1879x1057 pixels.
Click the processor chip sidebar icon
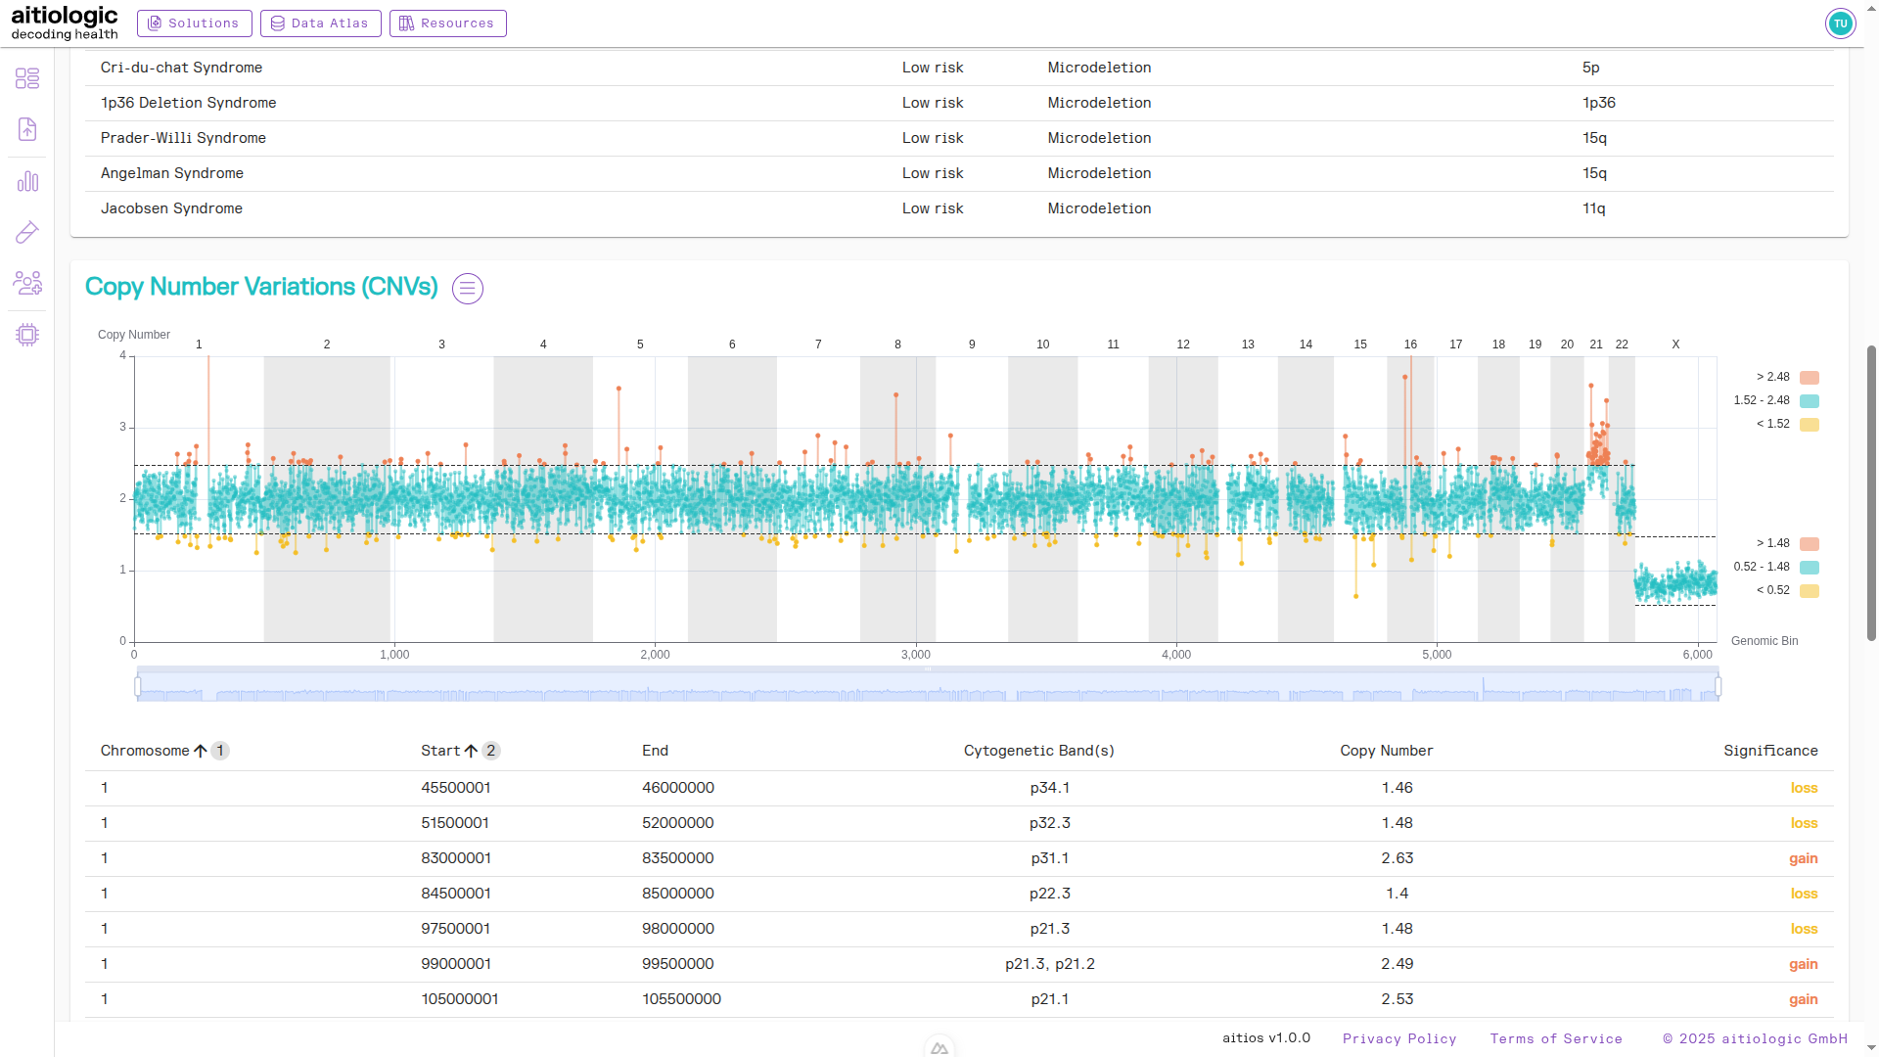27,335
